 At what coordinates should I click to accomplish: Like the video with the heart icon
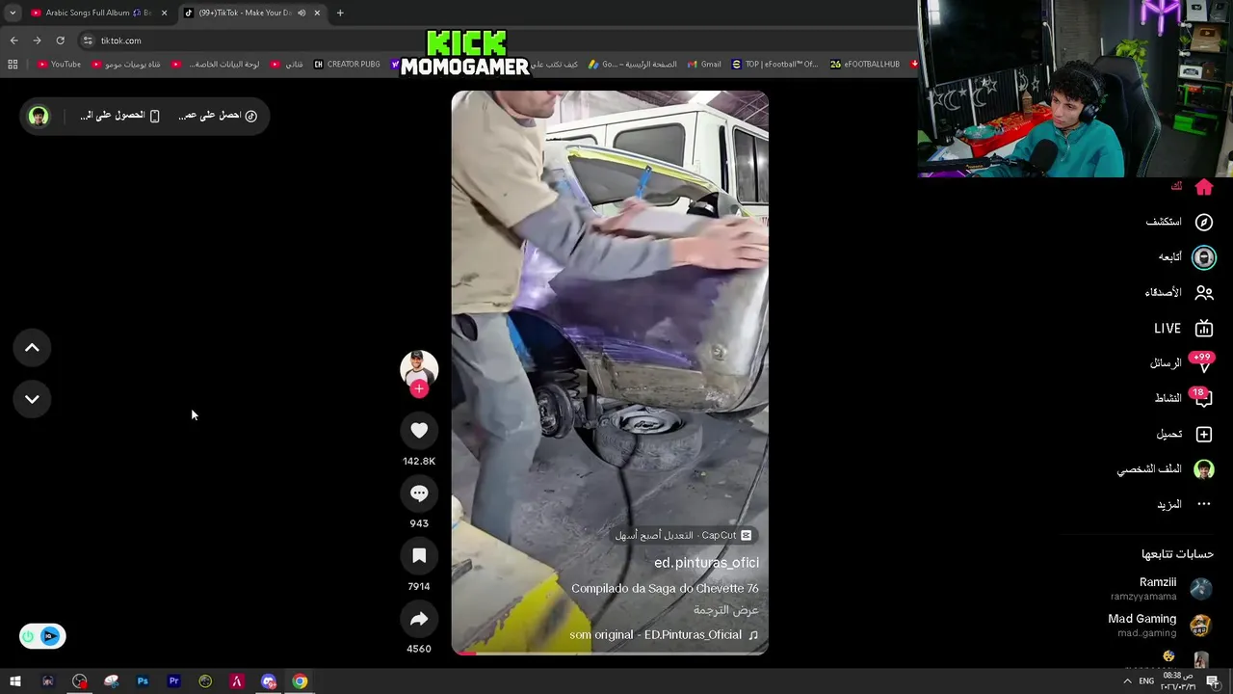[x=419, y=431]
